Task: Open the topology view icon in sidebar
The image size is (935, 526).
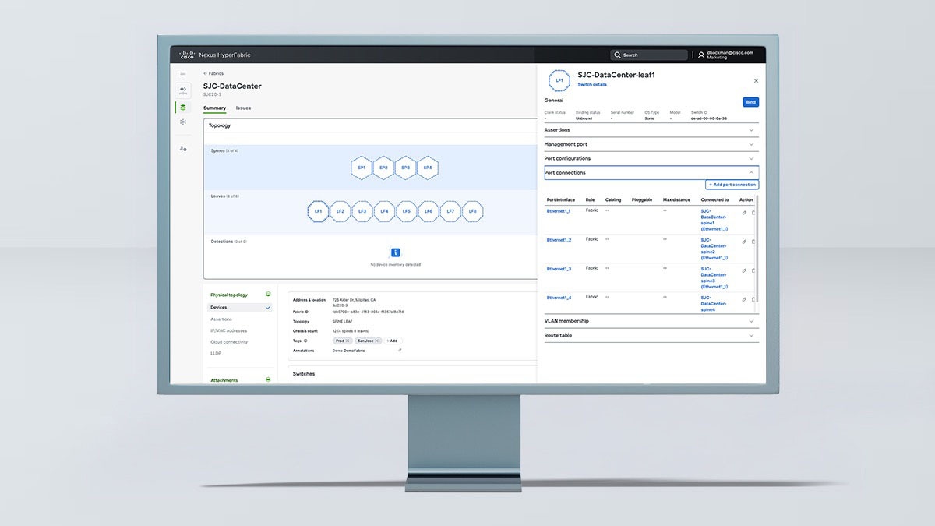Action: coord(183,90)
